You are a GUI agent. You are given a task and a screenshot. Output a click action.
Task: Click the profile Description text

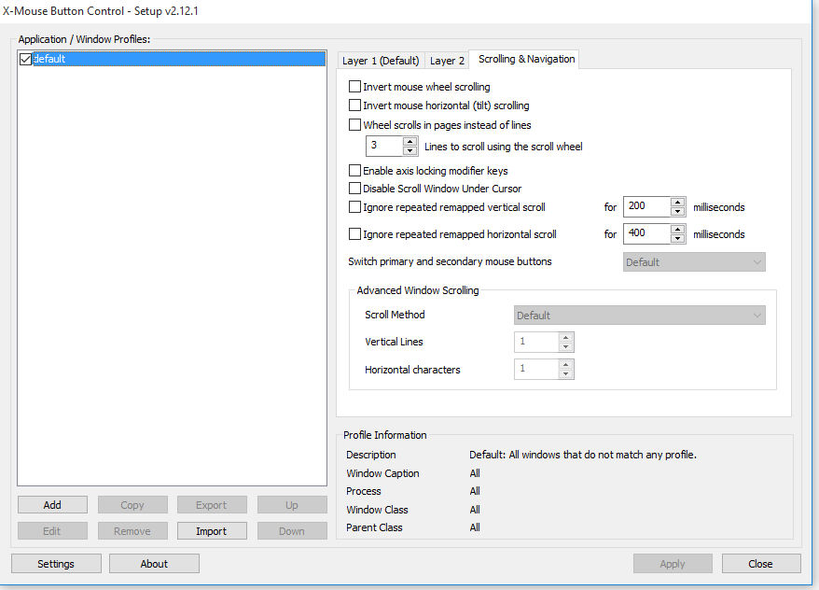tap(583, 455)
